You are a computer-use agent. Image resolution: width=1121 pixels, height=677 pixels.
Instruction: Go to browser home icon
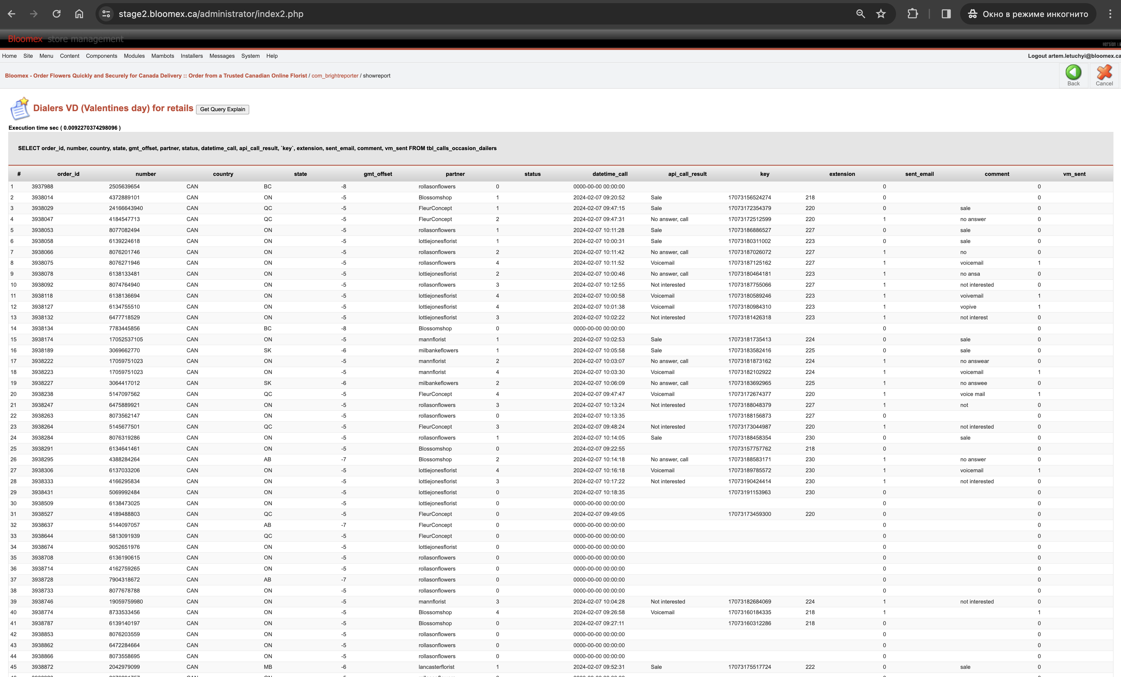tap(79, 14)
